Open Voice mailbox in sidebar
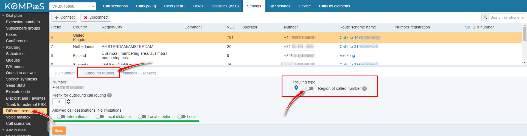Screen dimensions: 527x136 [x=18, y=117]
